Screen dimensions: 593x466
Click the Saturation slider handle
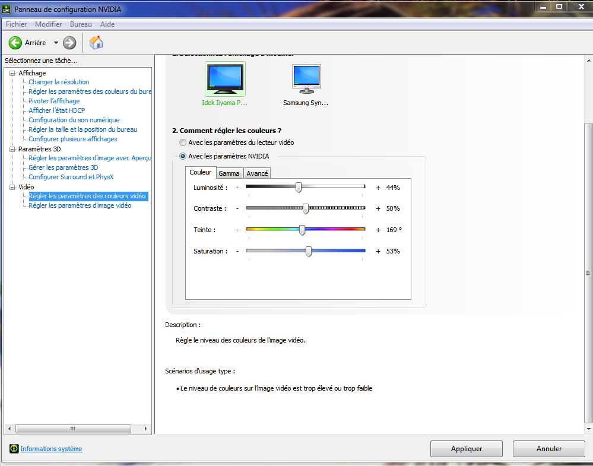(x=309, y=251)
